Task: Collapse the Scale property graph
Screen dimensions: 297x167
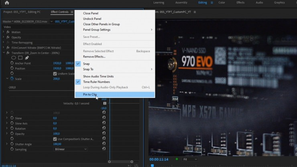Action: coord(7,78)
